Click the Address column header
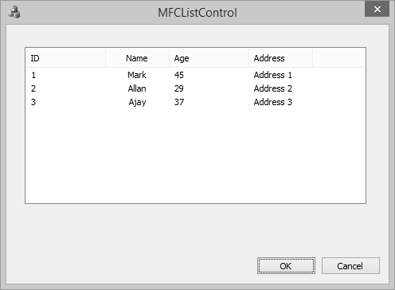The image size is (395, 290). [x=280, y=58]
